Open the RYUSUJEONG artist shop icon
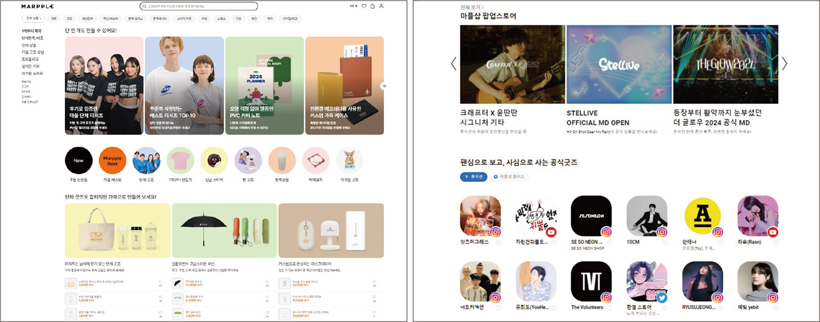Viewport: 820px width, 322px height. point(703,282)
